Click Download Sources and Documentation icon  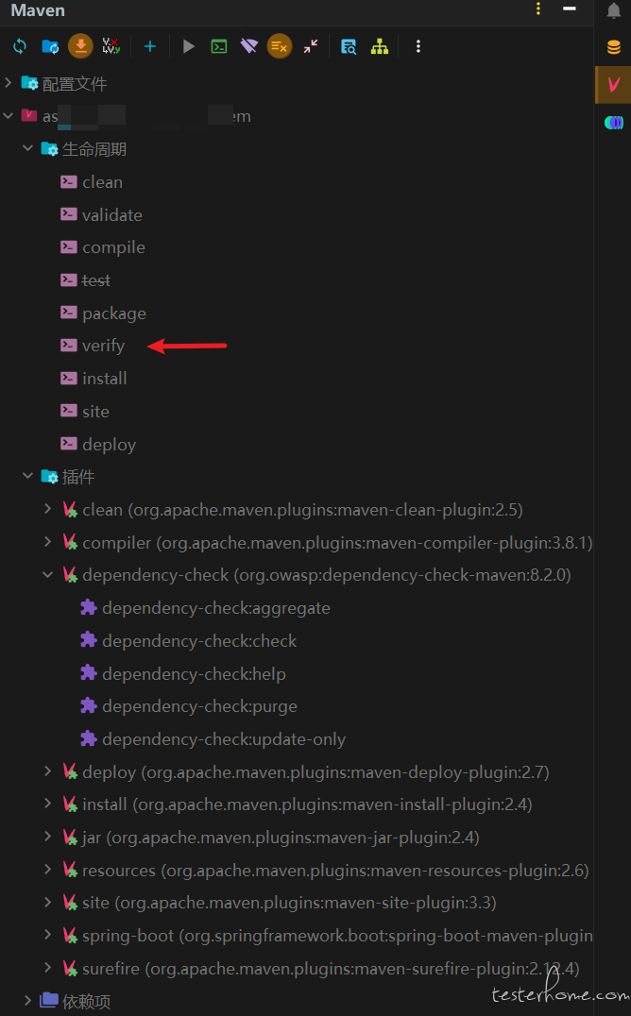pos(80,46)
